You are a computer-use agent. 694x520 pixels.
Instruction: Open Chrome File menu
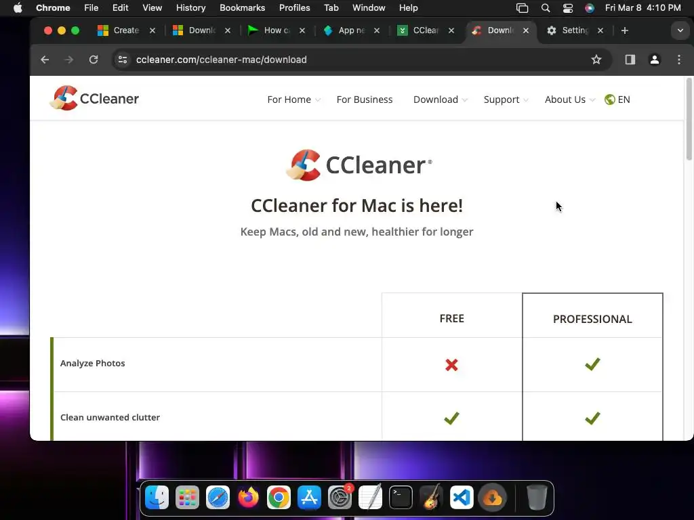(x=91, y=8)
